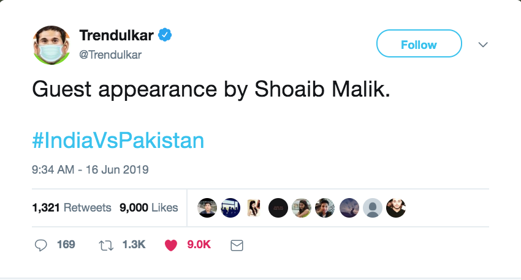Open Trendulkar's masked profile picture

(x=51, y=45)
